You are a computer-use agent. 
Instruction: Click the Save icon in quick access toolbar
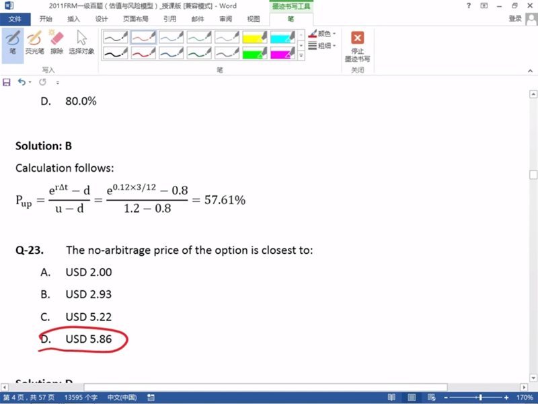click(7, 82)
